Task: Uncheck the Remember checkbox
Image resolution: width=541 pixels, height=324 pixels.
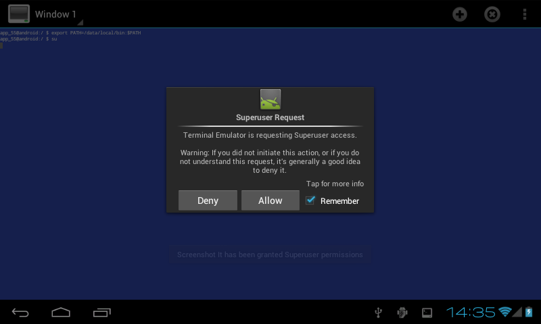Action: click(310, 200)
